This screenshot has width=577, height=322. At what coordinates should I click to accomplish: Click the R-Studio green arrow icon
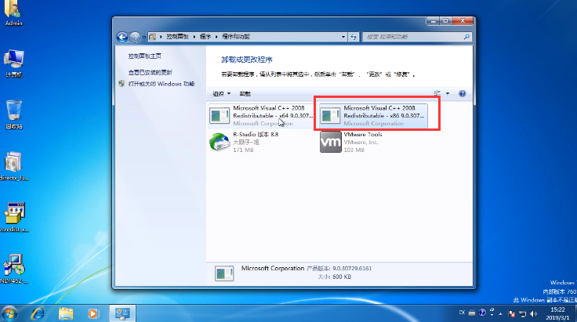pos(220,143)
